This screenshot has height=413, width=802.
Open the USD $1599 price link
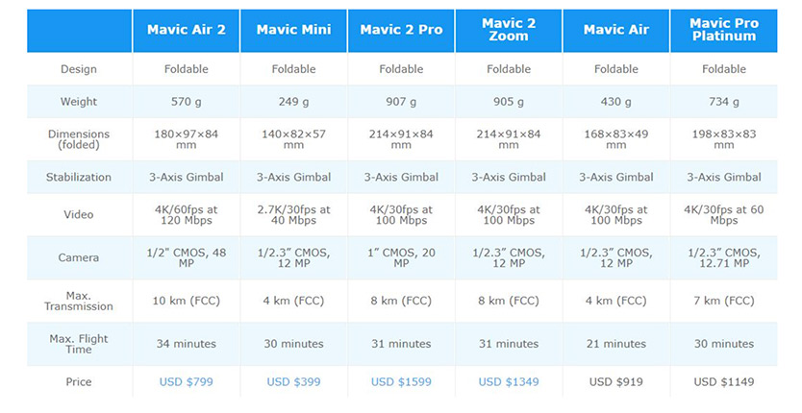[401, 382]
